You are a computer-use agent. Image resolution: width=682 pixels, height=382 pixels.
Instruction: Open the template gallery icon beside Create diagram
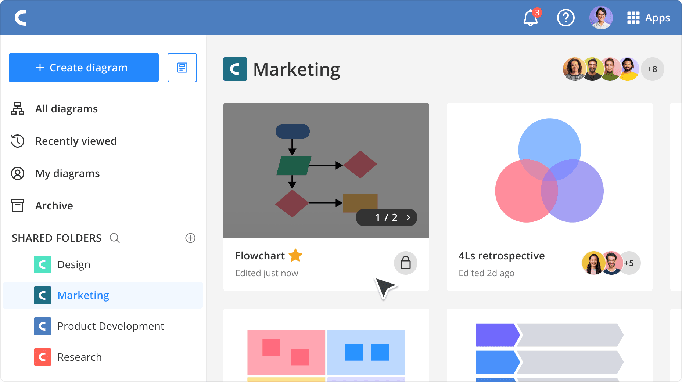(x=182, y=68)
